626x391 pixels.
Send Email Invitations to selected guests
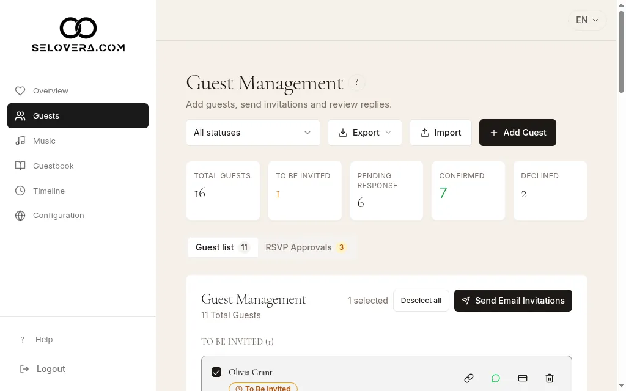click(513, 301)
